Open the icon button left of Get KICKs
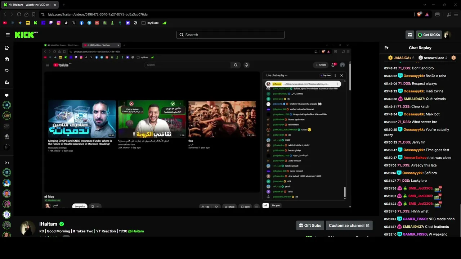This screenshot has height=259, width=461. 409,35
